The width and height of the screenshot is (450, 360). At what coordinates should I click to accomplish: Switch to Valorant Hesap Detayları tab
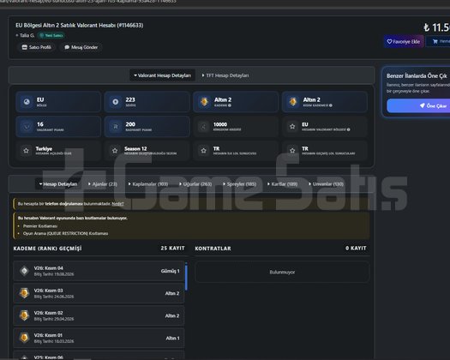163,75
